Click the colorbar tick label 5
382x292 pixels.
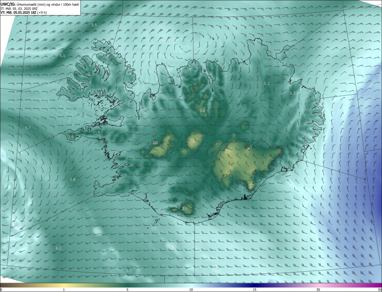click(127, 290)
